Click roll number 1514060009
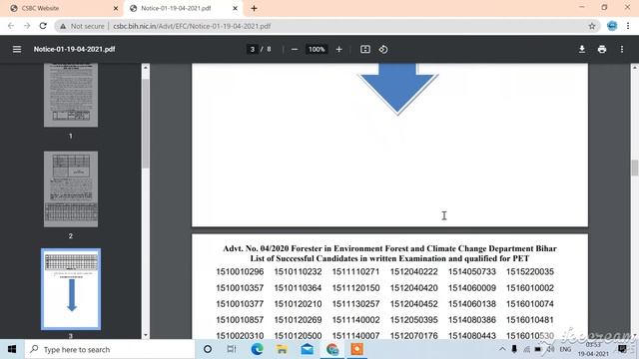Image resolution: width=639 pixels, height=359 pixels. pyautogui.click(x=472, y=288)
